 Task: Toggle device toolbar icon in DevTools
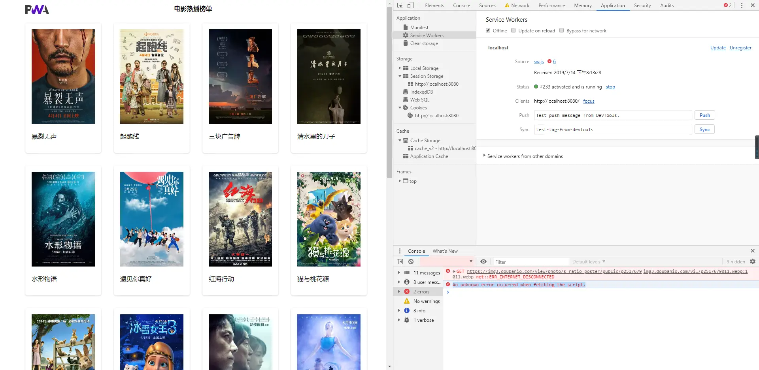(410, 5)
